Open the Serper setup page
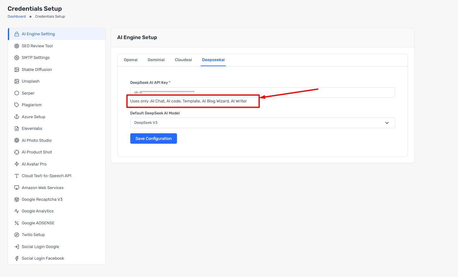 click(x=57, y=93)
